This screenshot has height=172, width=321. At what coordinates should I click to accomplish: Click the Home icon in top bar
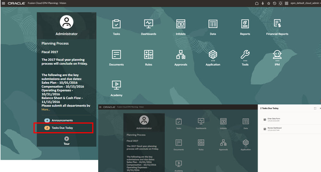[x=256, y=3]
